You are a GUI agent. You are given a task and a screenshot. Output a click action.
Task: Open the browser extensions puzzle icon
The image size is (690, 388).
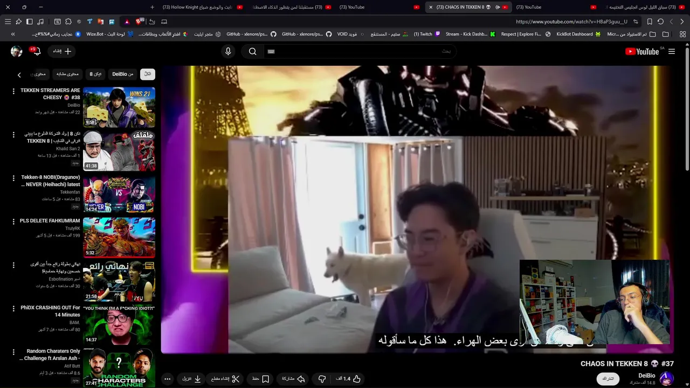pos(68,22)
